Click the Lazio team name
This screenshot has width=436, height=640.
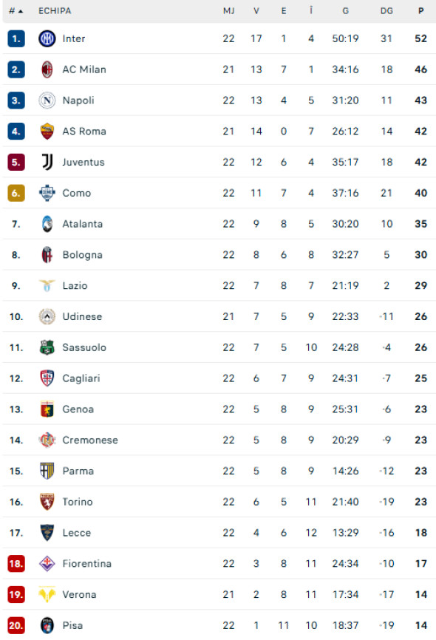77,285
